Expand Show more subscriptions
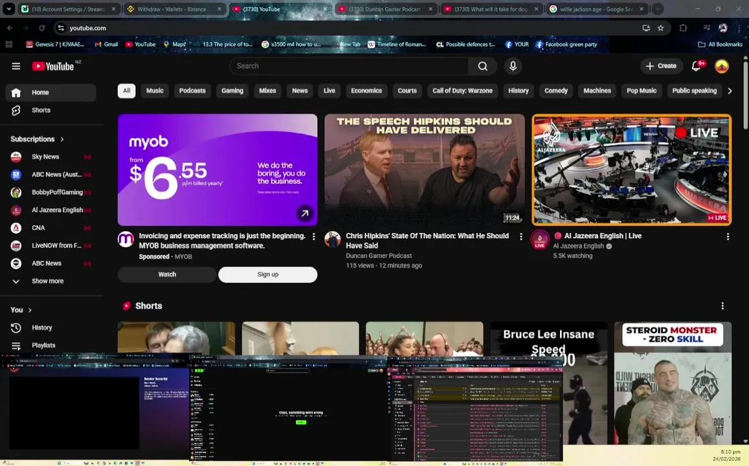749x466 pixels. [x=50, y=282]
